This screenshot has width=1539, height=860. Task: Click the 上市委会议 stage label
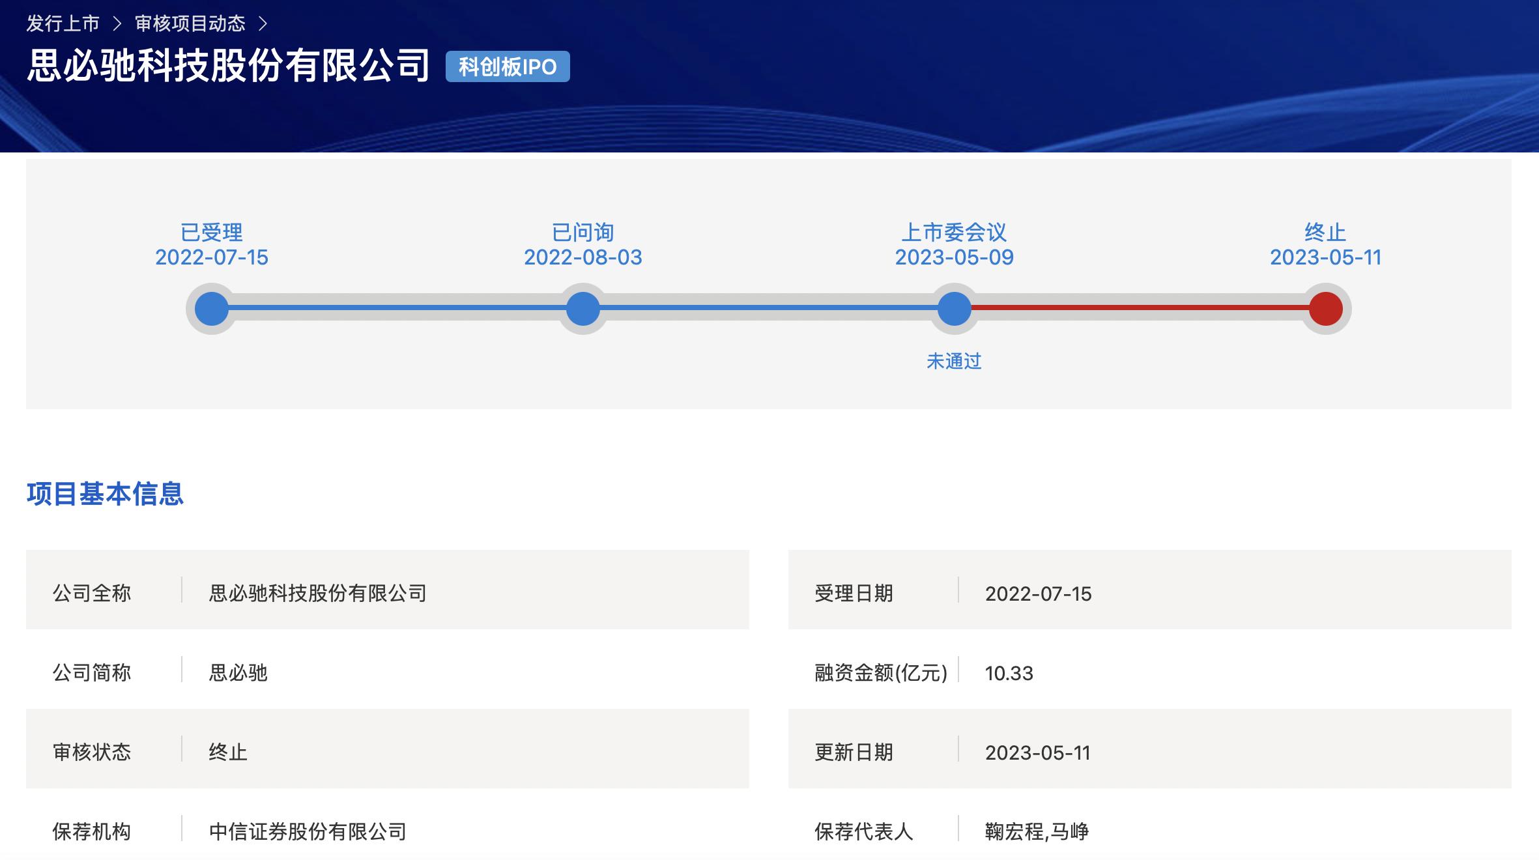pyautogui.click(x=955, y=232)
